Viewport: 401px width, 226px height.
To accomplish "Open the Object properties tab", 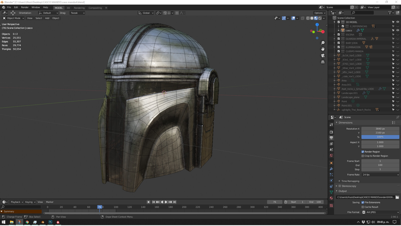I will [x=331, y=163].
